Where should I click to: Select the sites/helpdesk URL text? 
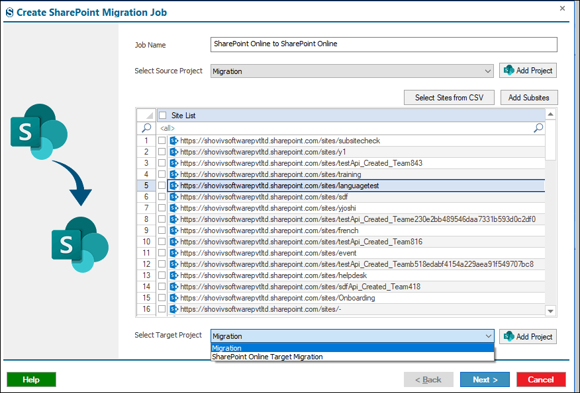(273, 275)
